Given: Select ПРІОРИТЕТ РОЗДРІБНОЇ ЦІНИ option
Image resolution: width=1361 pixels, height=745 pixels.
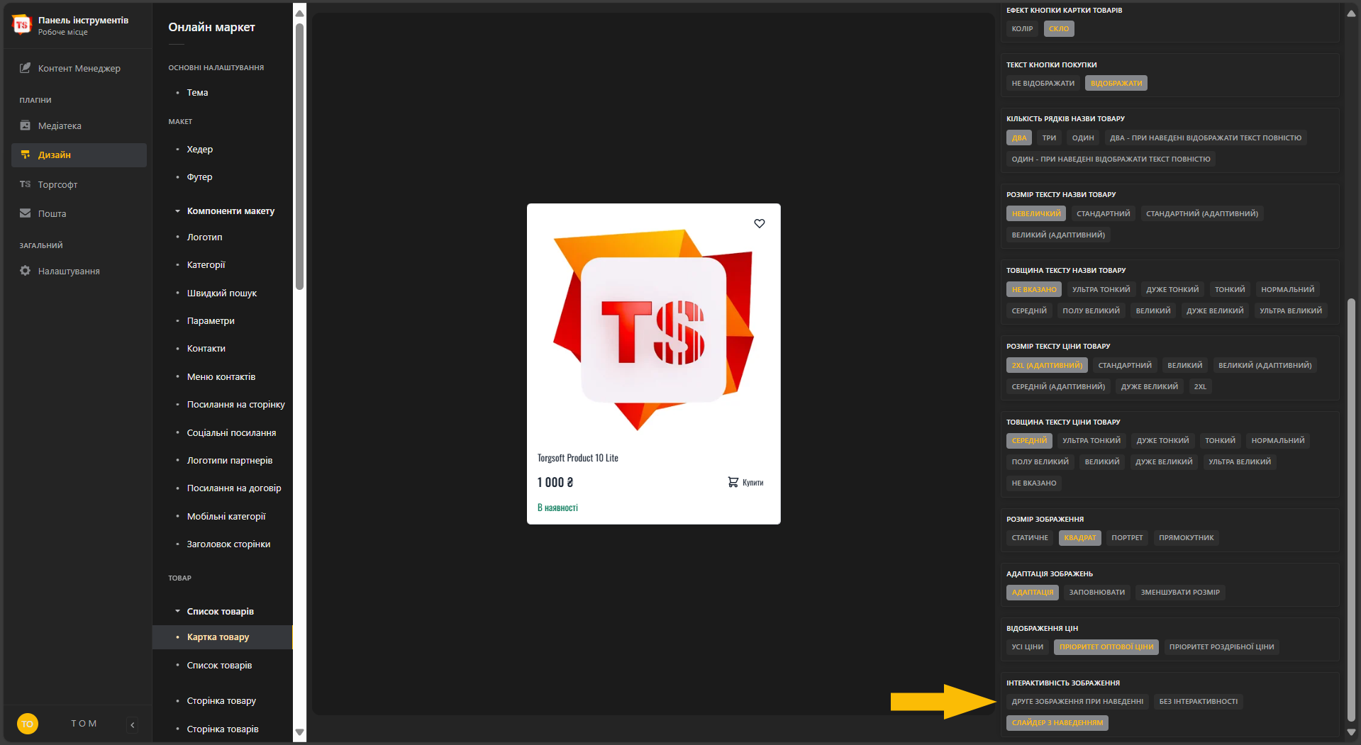Looking at the screenshot, I should (x=1221, y=647).
